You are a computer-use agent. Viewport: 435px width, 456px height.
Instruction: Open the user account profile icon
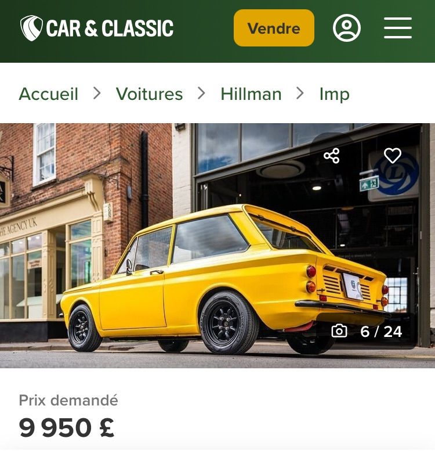347,28
